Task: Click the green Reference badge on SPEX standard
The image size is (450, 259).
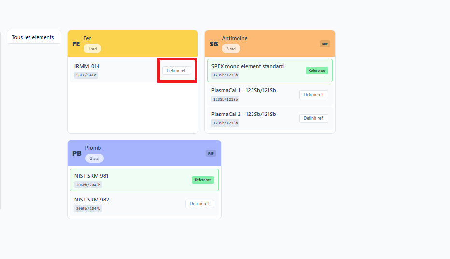Action: [317, 71]
